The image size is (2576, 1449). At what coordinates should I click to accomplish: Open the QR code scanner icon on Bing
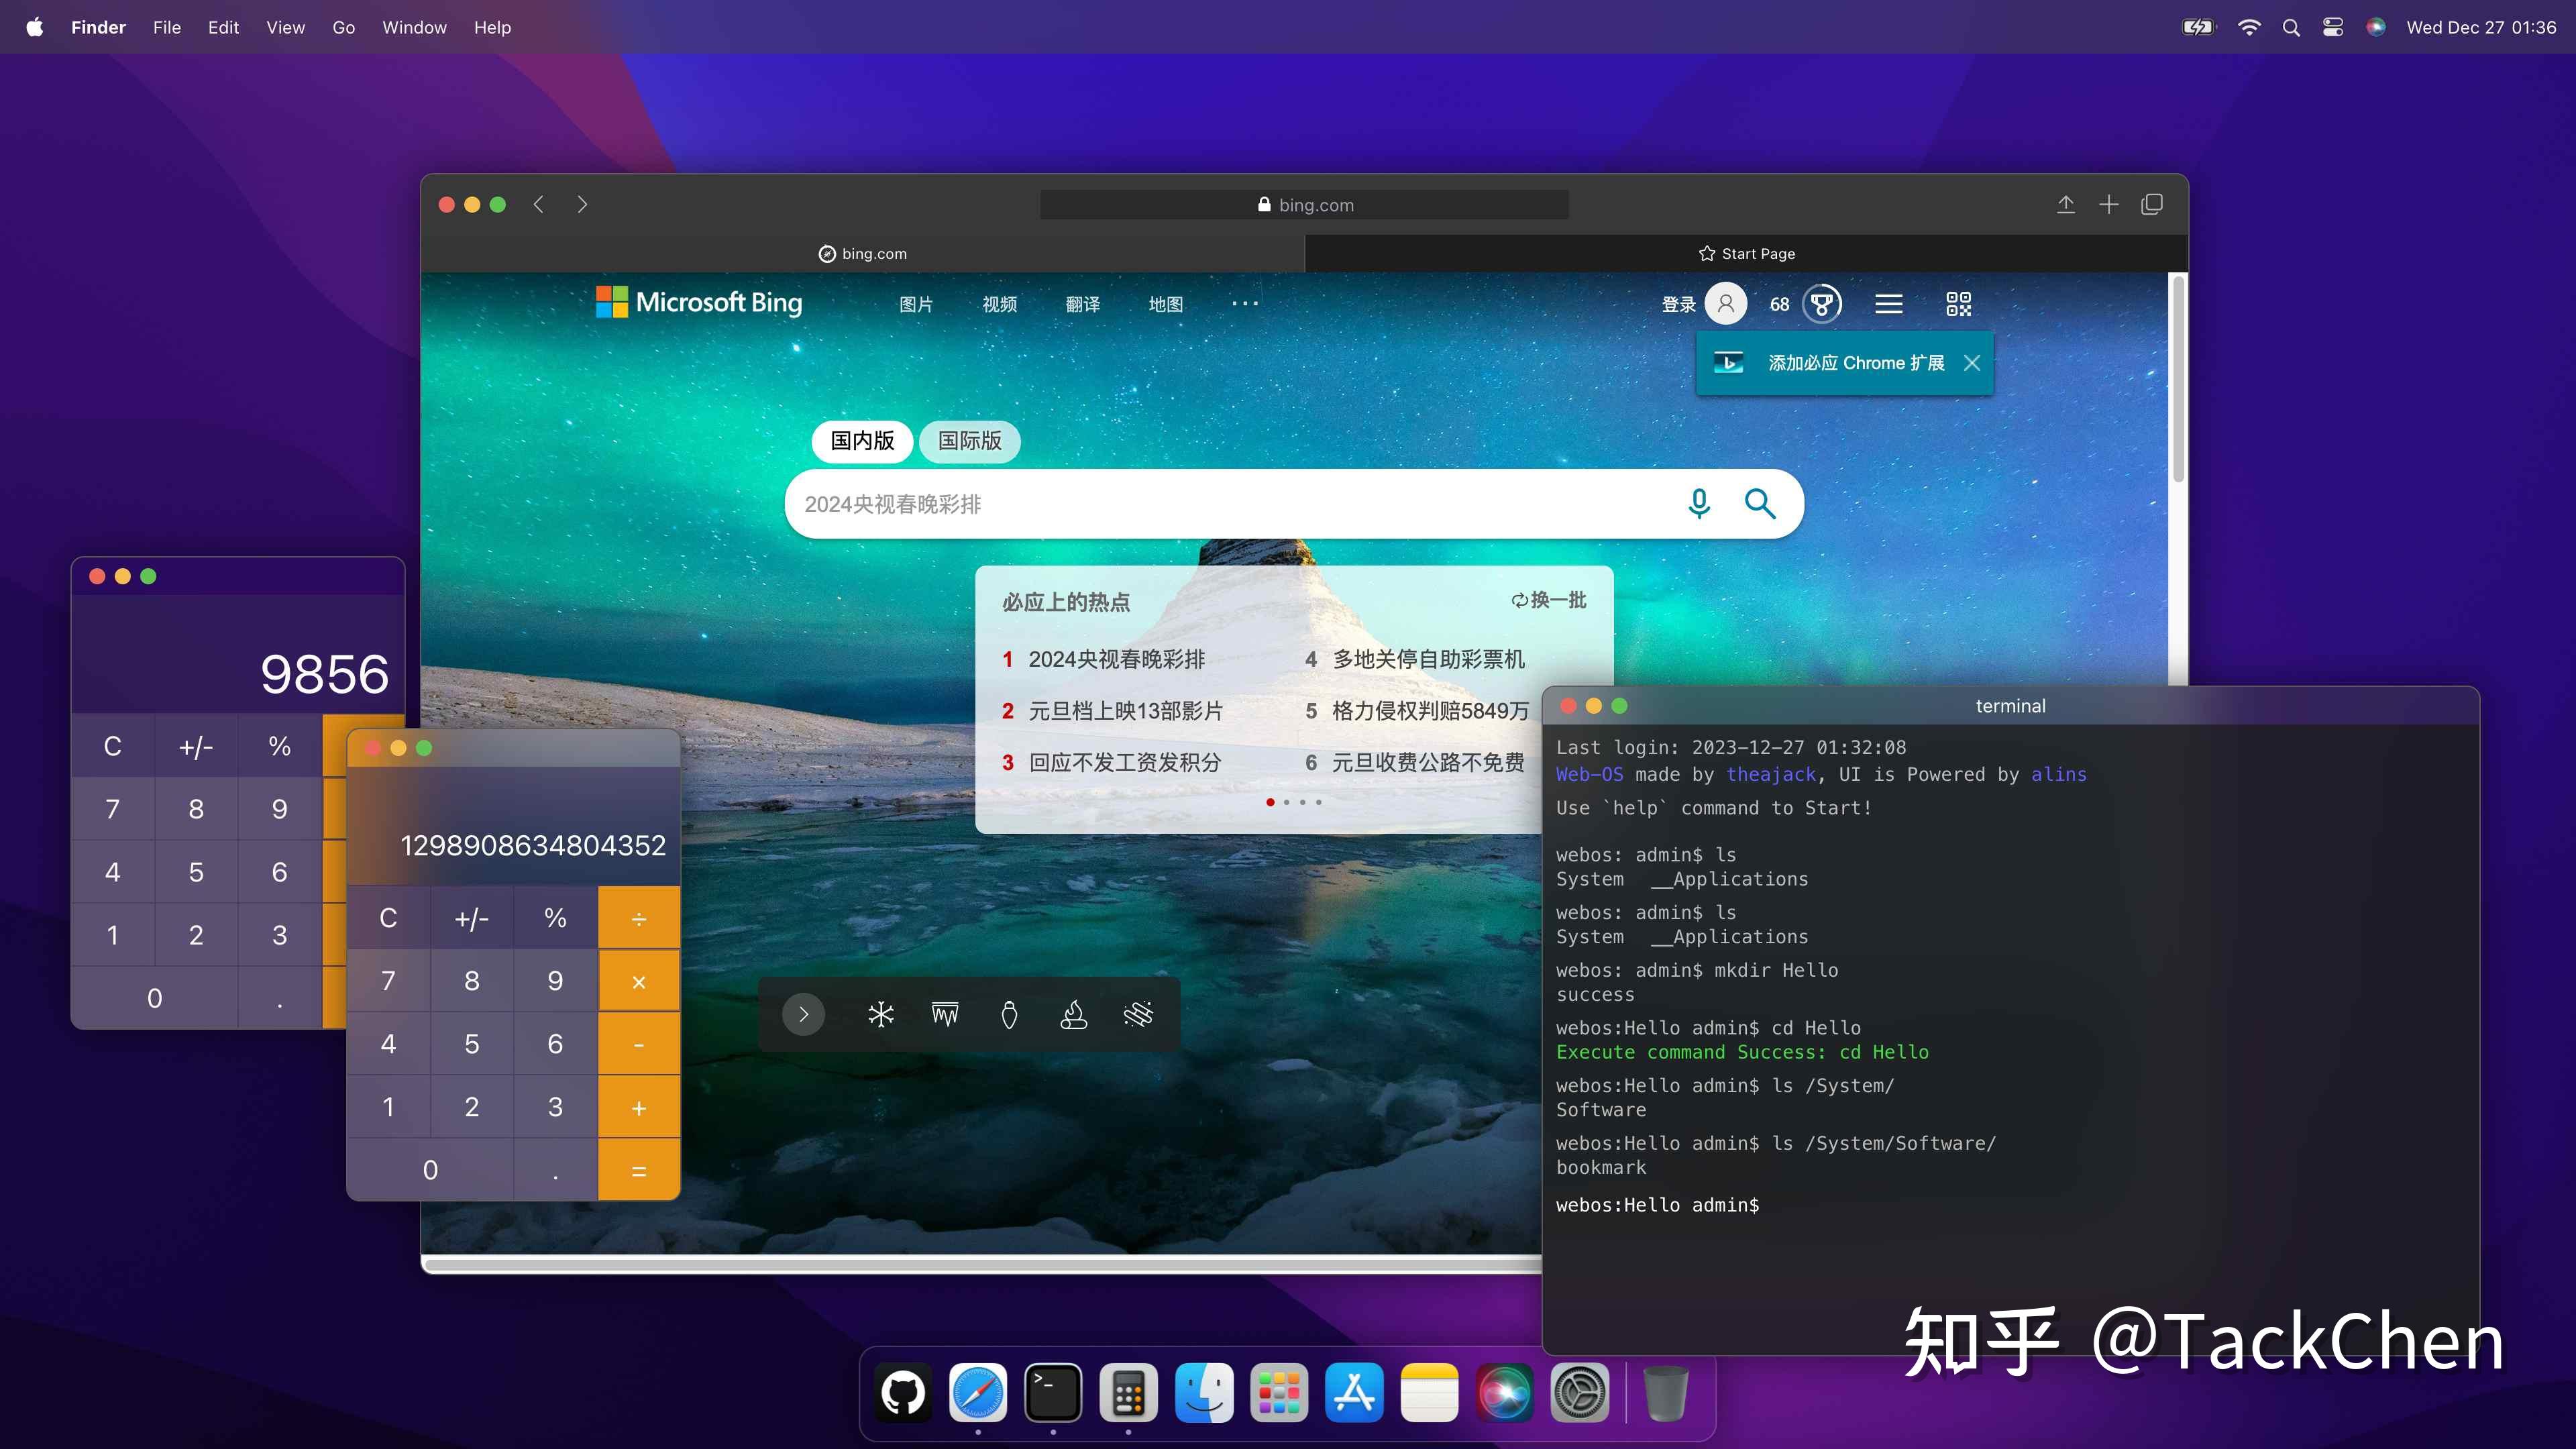click(1958, 304)
